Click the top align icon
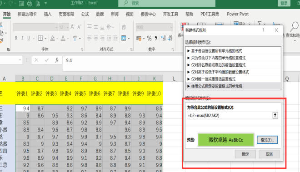Viewport: 300px width, 172px height. (x=90, y=27)
